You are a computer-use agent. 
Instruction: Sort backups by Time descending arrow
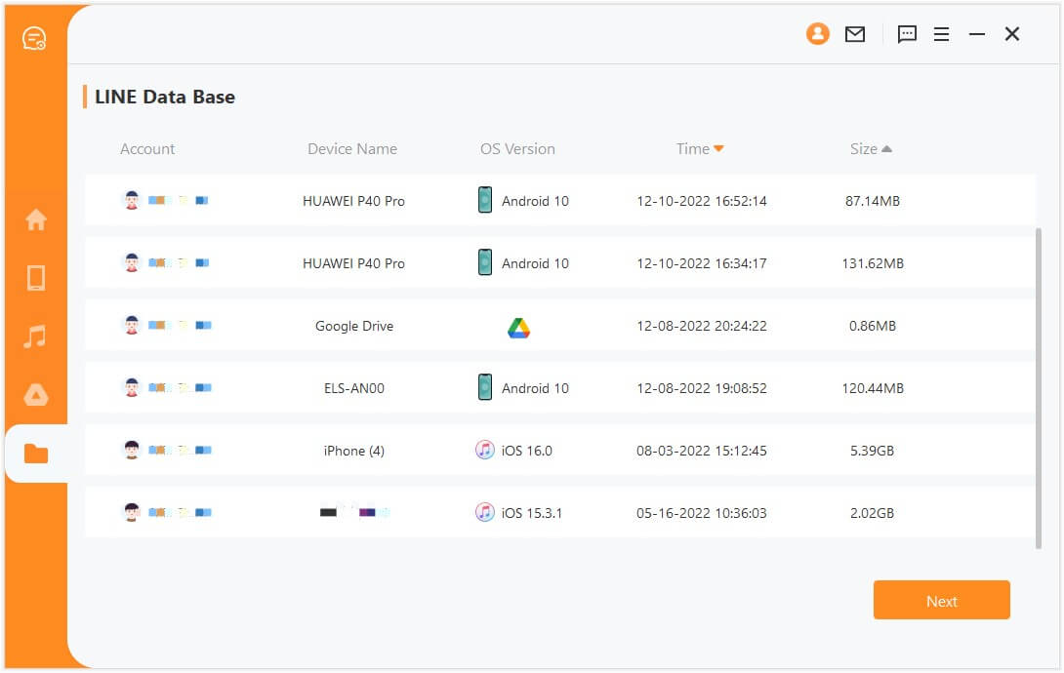(718, 149)
